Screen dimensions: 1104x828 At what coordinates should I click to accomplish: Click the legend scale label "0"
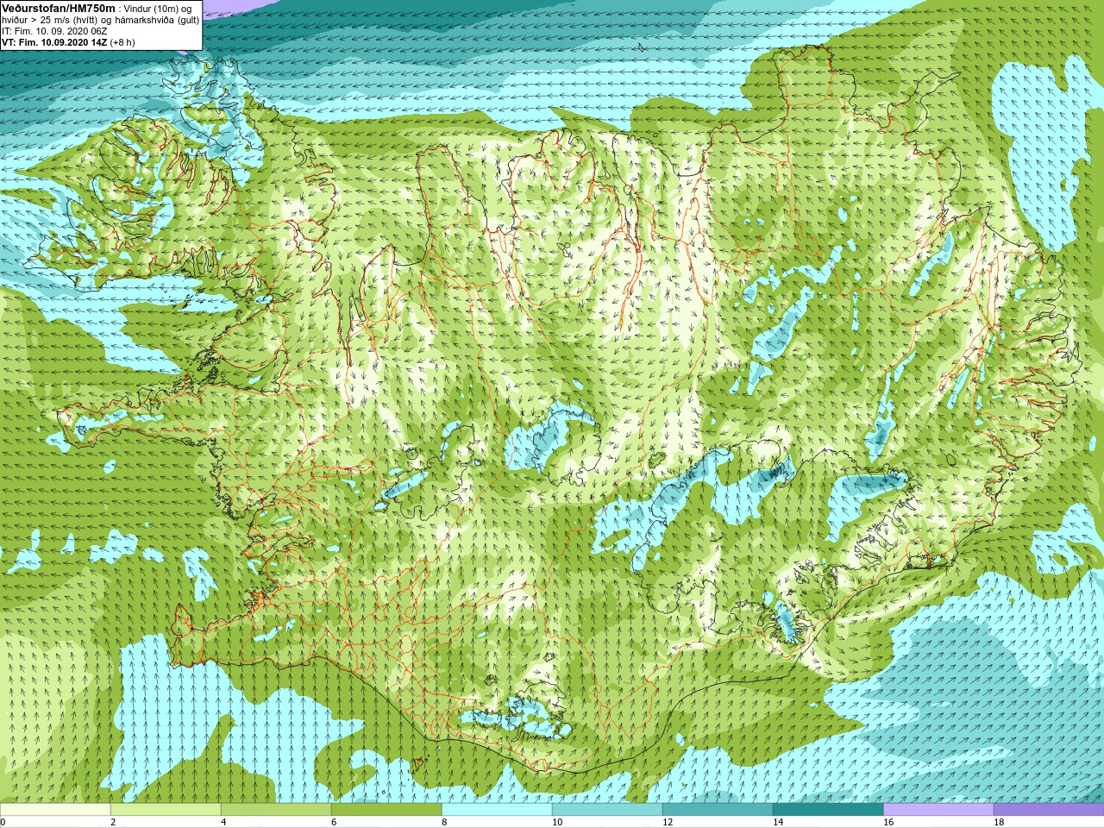click(3, 822)
